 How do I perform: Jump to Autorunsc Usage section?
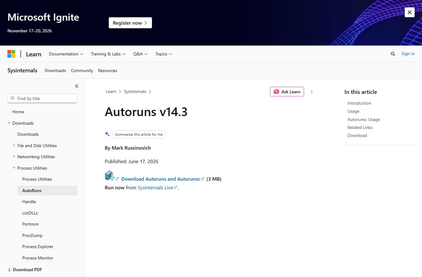coord(364,120)
